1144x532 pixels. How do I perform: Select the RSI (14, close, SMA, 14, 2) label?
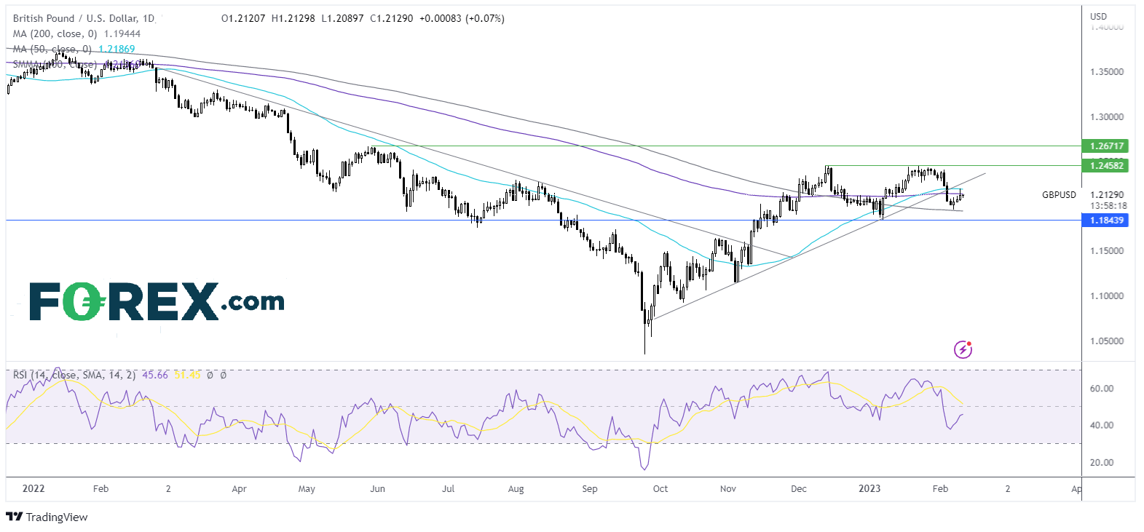pyautogui.click(x=74, y=375)
